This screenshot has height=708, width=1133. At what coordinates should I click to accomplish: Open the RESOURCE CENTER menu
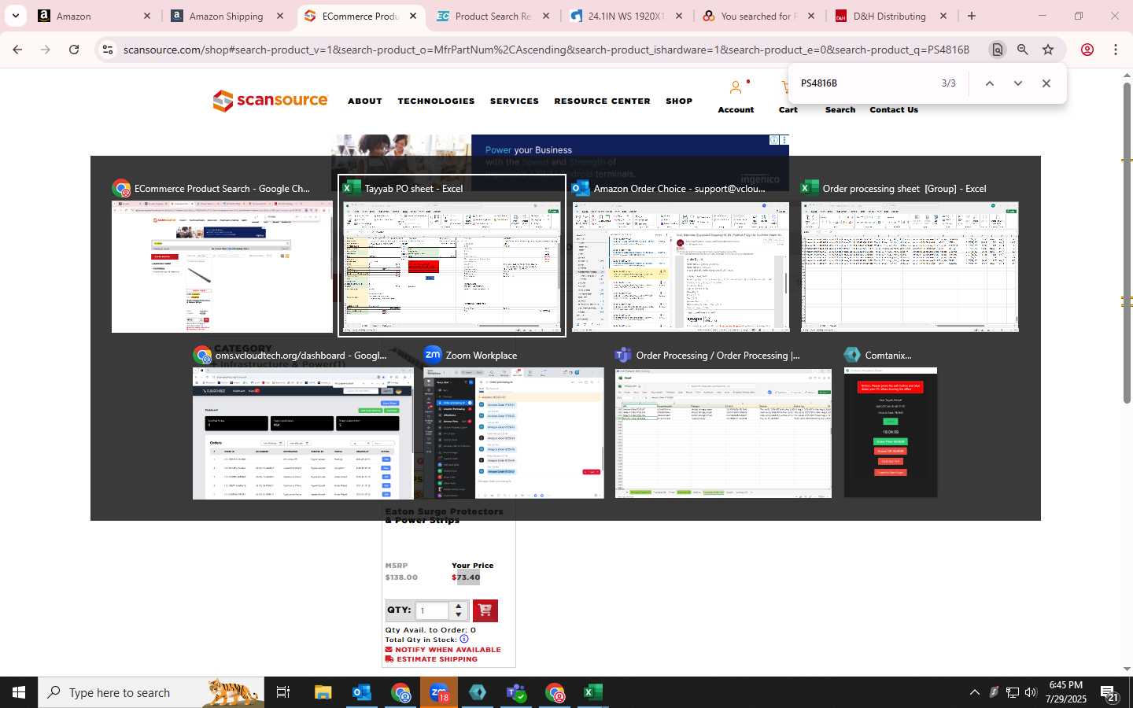pos(602,101)
